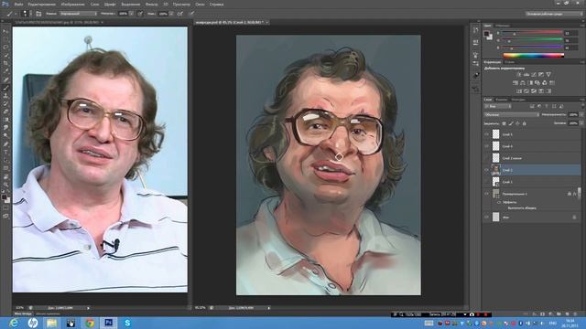Hide the Прямоугольник 1 layer
The height and width of the screenshot is (329, 586).
click(x=486, y=194)
